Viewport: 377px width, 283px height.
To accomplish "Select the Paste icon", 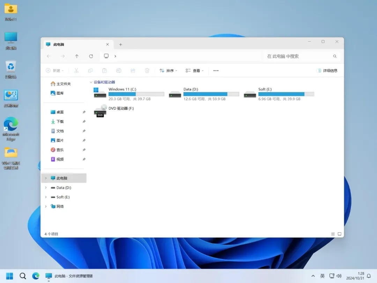I will click(105, 71).
